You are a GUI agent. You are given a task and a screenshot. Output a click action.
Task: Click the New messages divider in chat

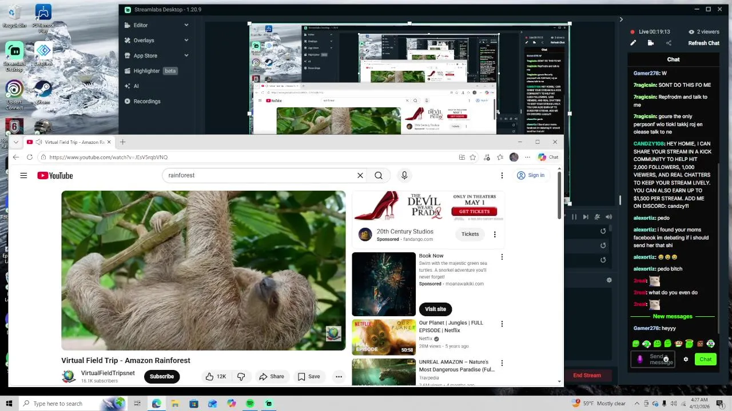[673, 316]
